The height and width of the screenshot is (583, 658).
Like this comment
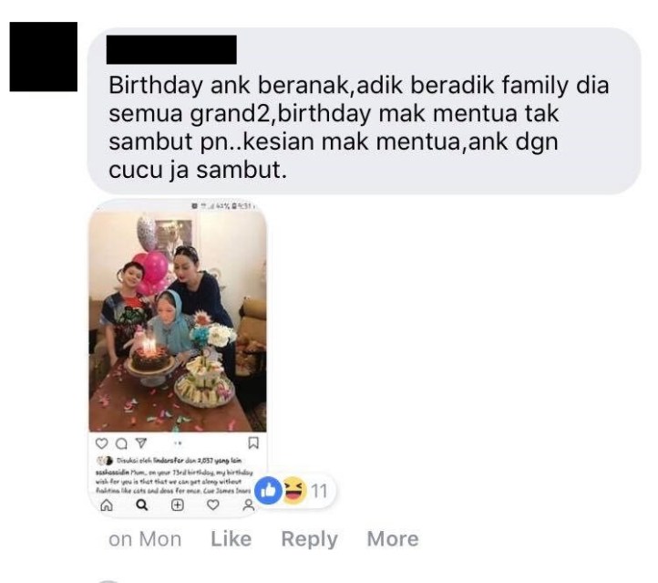[231, 539]
